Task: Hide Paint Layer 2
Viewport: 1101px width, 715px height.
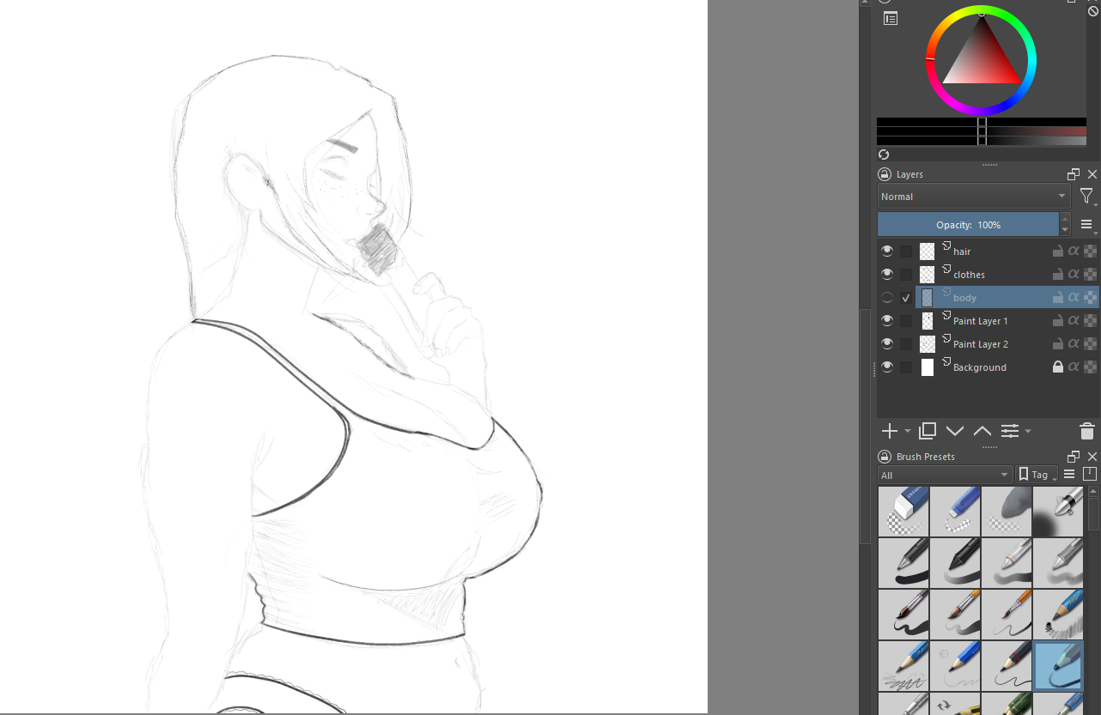Action: 887,344
